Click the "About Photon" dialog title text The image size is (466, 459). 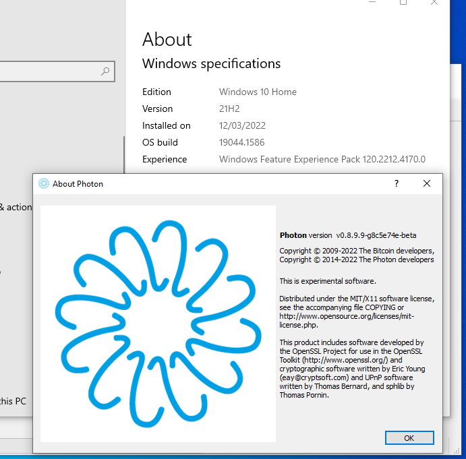click(x=78, y=184)
